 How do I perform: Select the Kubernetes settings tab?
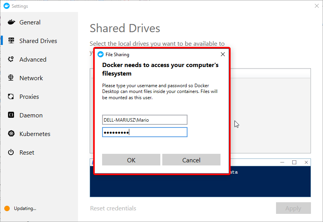35,134
